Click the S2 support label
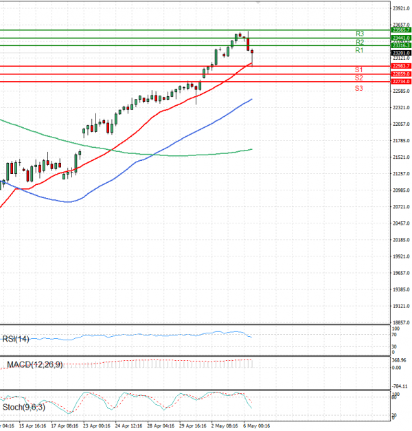This screenshot has height=431, width=412. tap(358, 78)
